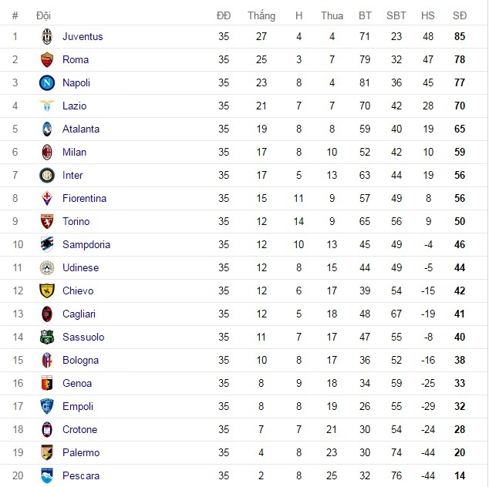This screenshot has height=487, width=489.
Task: Click the Fiorentina club crest icon
Action: coord(47,198)
